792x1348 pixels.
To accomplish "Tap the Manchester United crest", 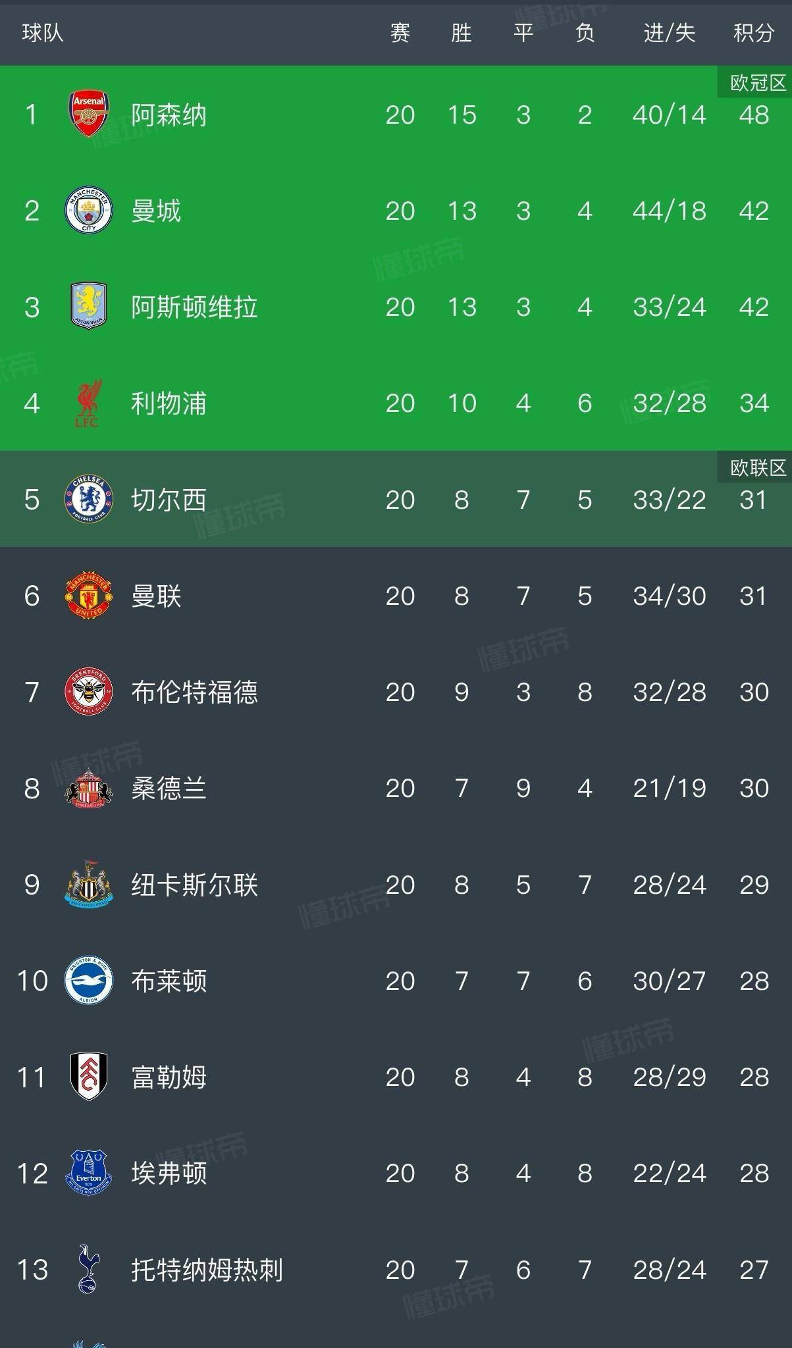I will tap(88, 596).
